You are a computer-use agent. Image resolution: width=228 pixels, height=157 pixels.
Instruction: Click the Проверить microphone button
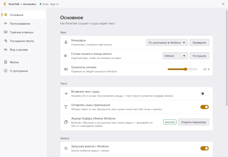coord(199,43)
